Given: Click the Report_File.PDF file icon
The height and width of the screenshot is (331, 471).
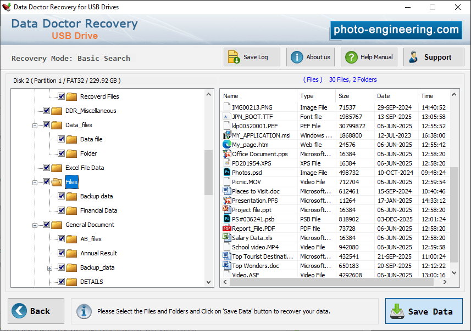Looking at the screenshot, I should (x=227, y=229).
